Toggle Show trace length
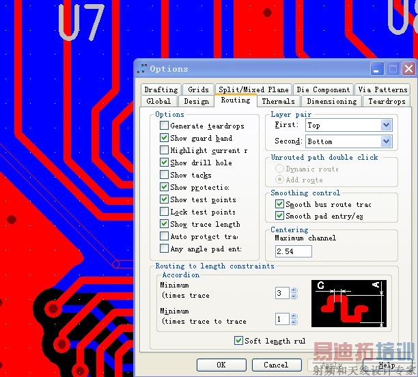Screen dimensions: 418x377 click(x=164, y=224)
